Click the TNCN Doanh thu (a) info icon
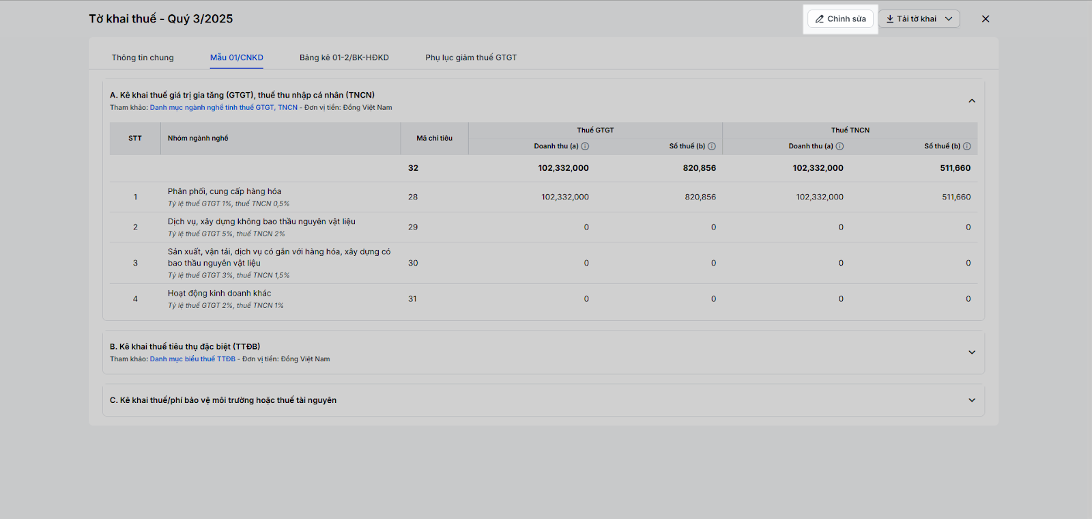Screen dimensions: 1092x519 [839, 146]
